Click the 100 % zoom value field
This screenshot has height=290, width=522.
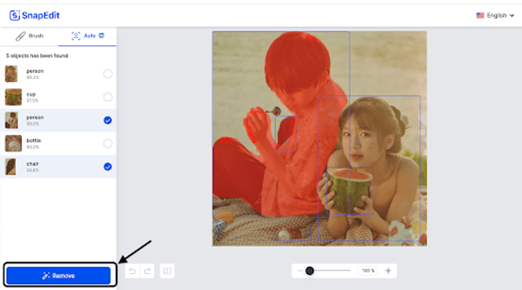point(368,270)
